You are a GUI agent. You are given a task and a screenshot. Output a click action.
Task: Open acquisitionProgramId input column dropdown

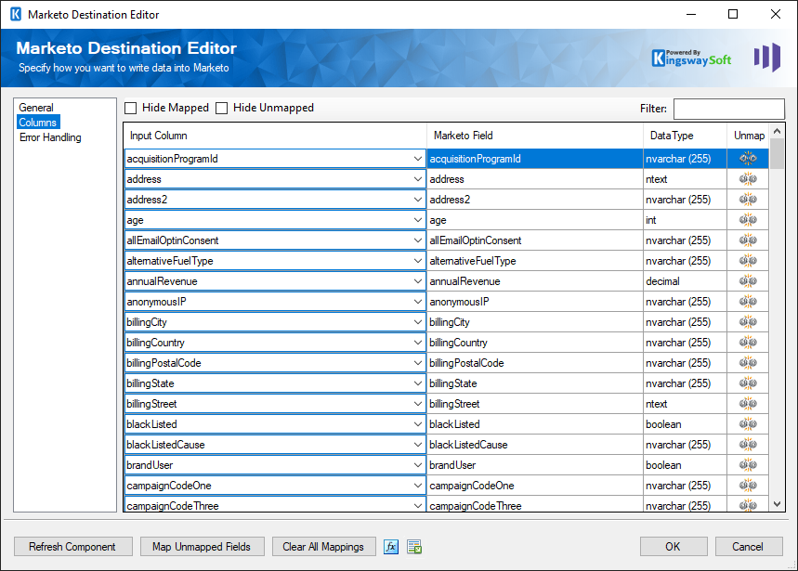tap(417, 159)
